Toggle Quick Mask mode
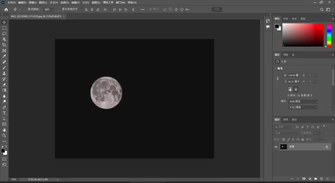Screen dimensions: 335x183 (4, 159)
